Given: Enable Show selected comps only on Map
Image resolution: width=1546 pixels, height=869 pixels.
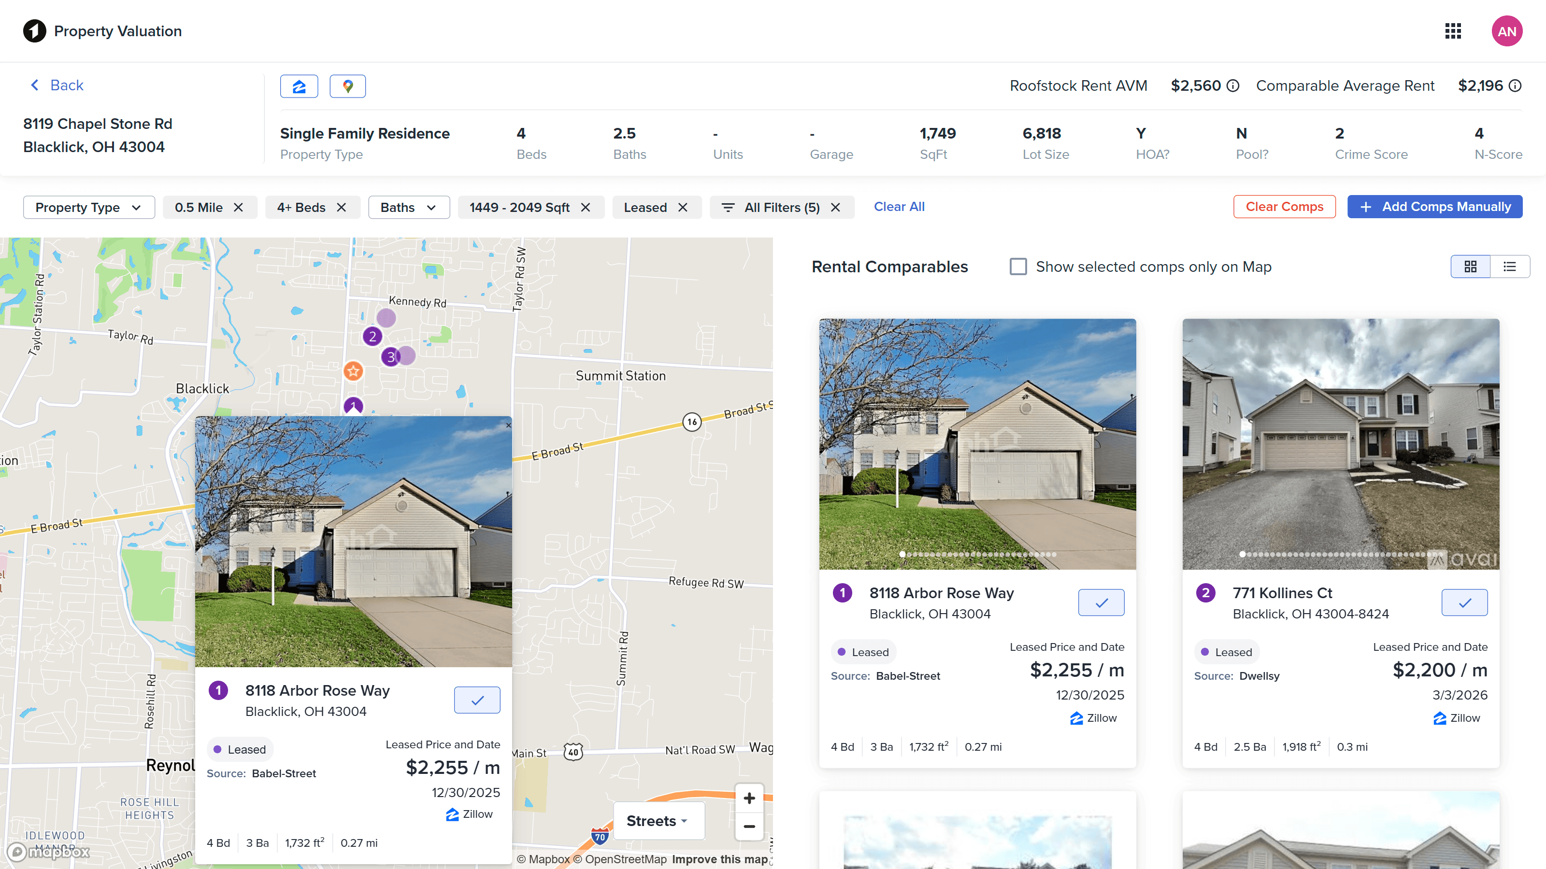Looking at the screenshot, I should pyautogui.click(x=1018, y=266).
